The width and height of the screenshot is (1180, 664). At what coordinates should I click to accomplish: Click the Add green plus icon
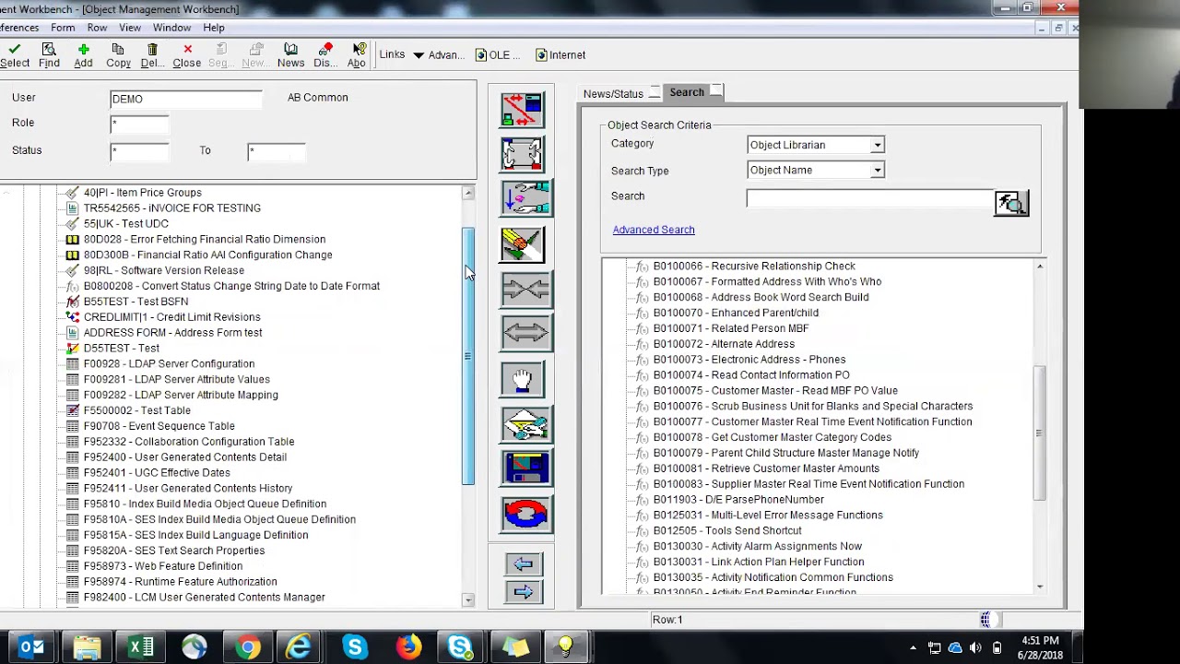(83, 55)
